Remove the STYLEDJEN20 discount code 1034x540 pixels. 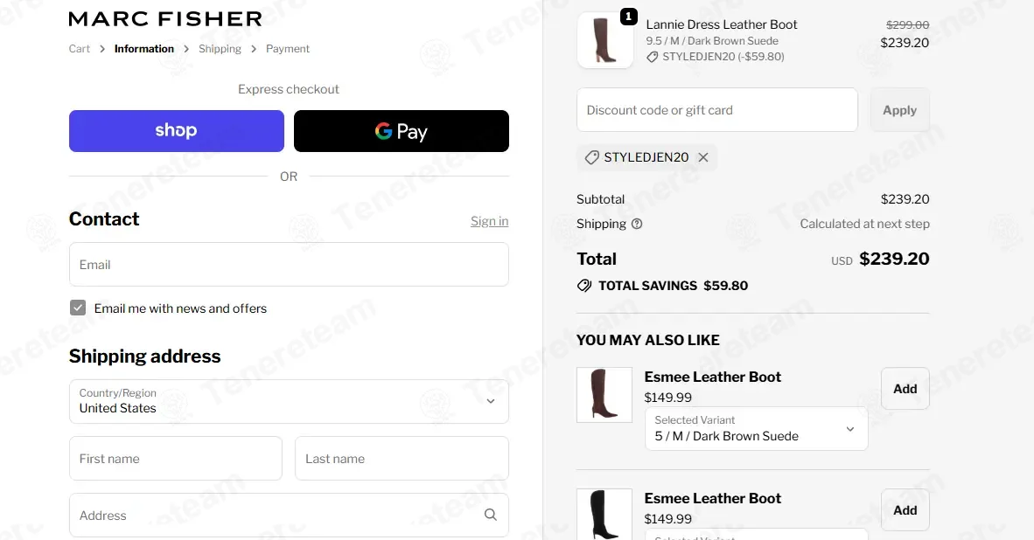[x=703, y=157]
